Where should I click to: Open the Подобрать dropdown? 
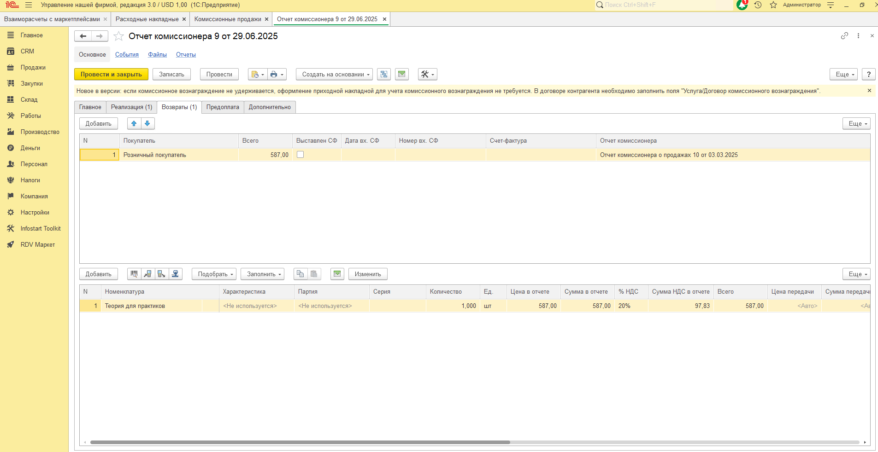(x=214, y=274)
